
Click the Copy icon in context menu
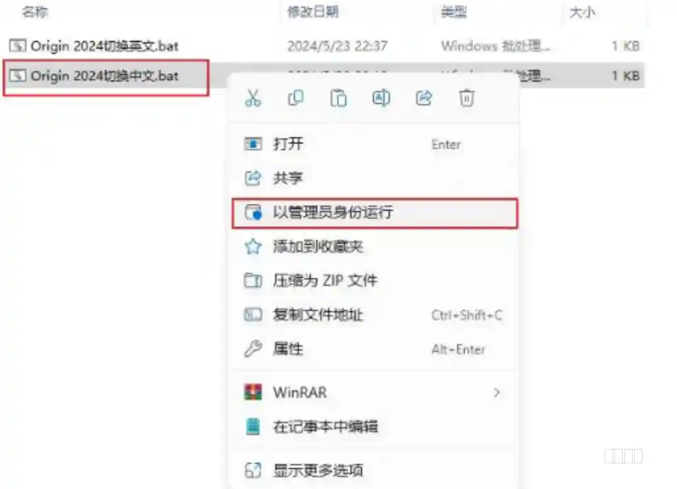[x=296, y=98]
